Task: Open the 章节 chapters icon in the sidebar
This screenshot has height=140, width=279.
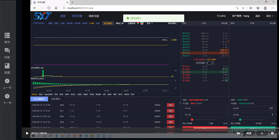Action: pyautogui.click(x=7, y=36)
